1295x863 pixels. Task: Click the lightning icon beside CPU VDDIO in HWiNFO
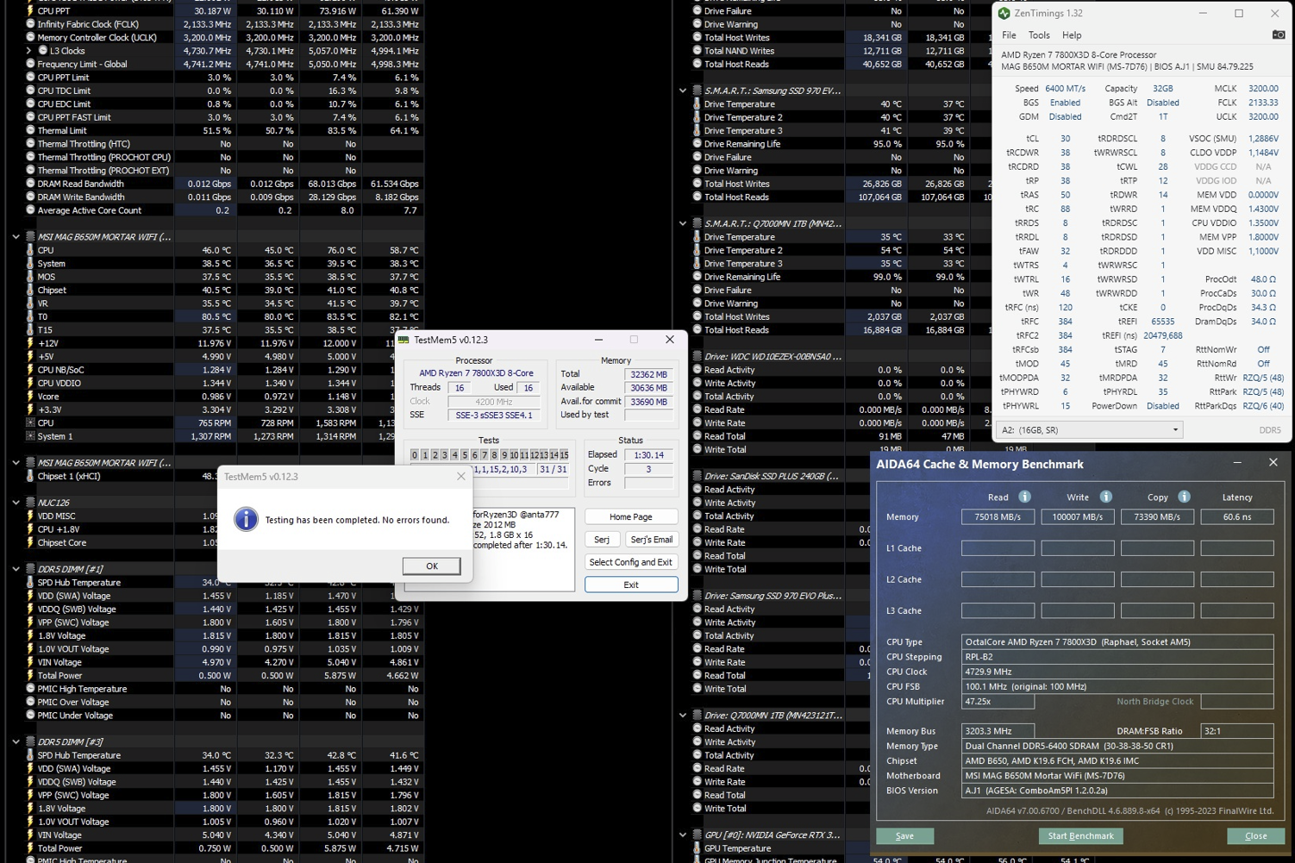(30, 383)
